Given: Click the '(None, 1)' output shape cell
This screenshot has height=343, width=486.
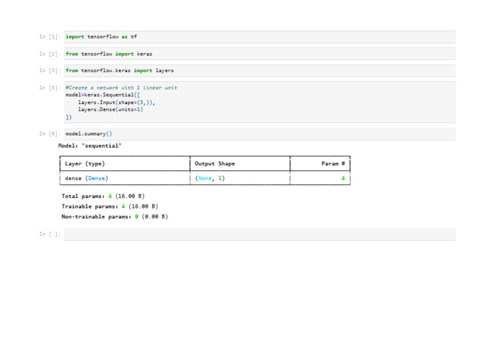Looking at the screenshot, I should pos(210,179).
